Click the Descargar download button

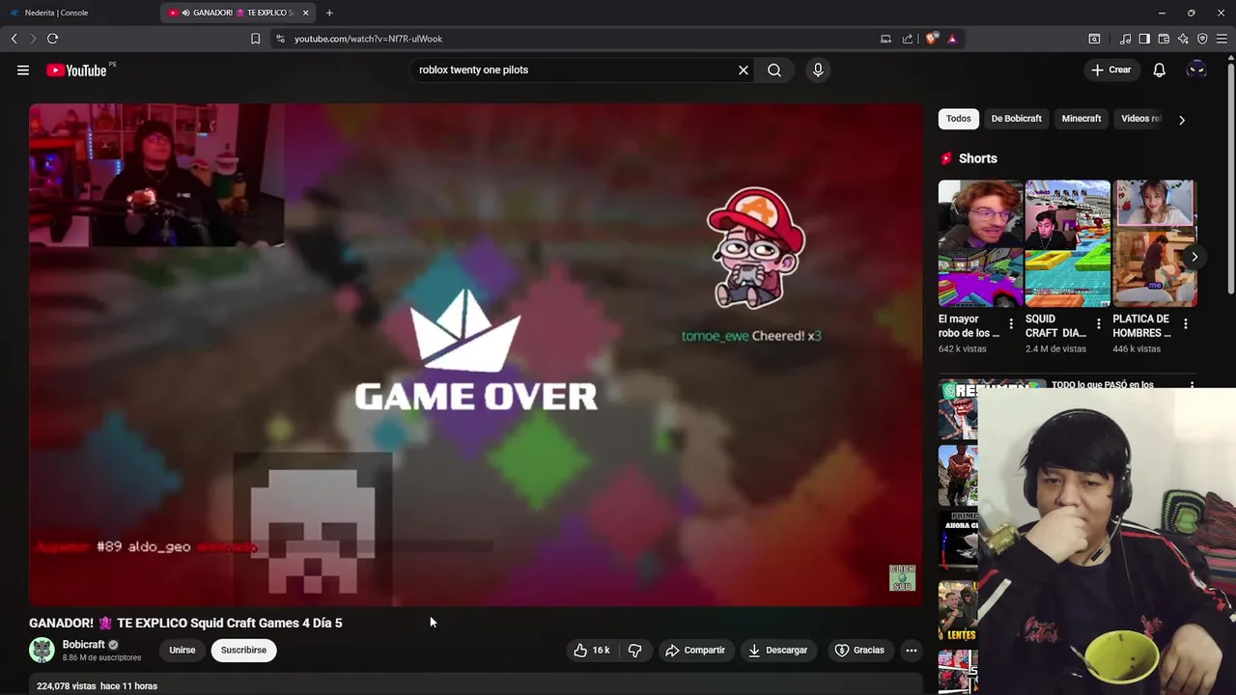tap(777, 650)
